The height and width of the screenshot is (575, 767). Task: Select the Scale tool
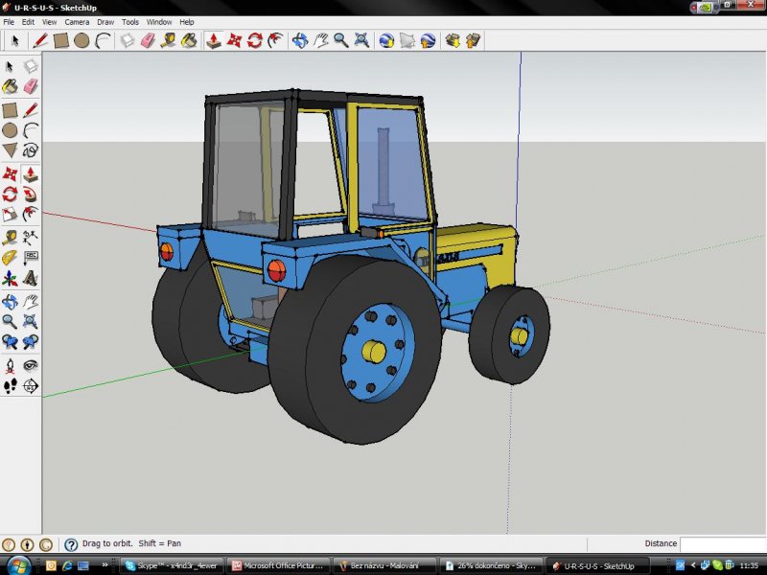10,215
